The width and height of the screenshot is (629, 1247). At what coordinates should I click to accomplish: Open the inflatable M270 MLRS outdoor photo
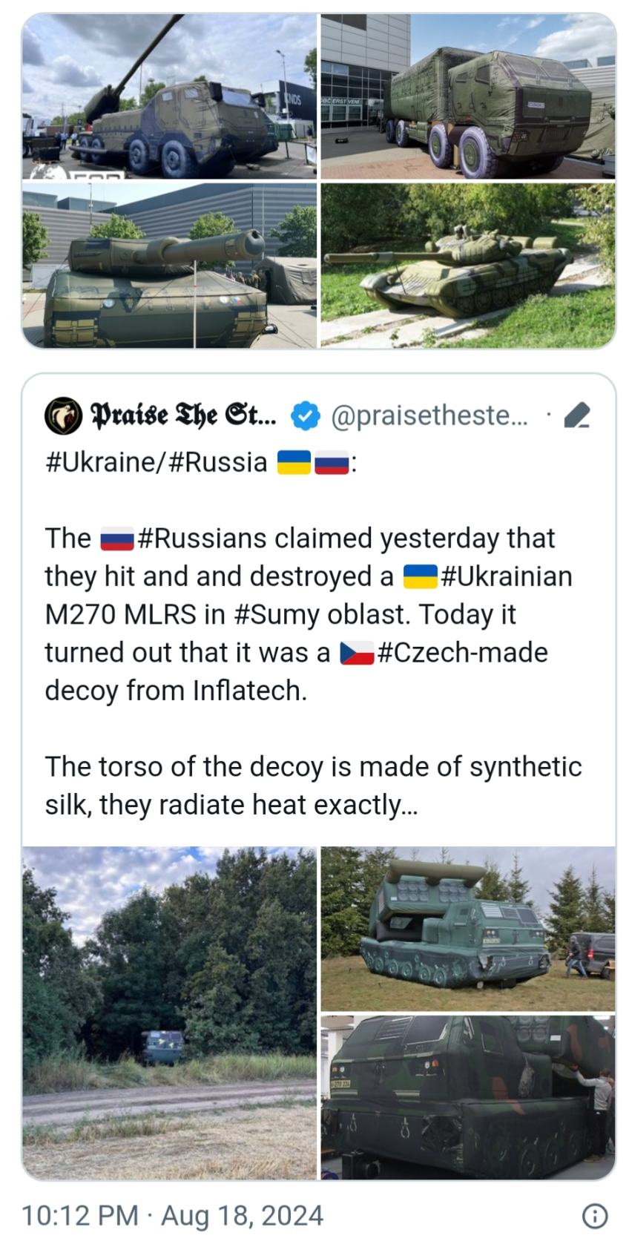tap(468, 929)
